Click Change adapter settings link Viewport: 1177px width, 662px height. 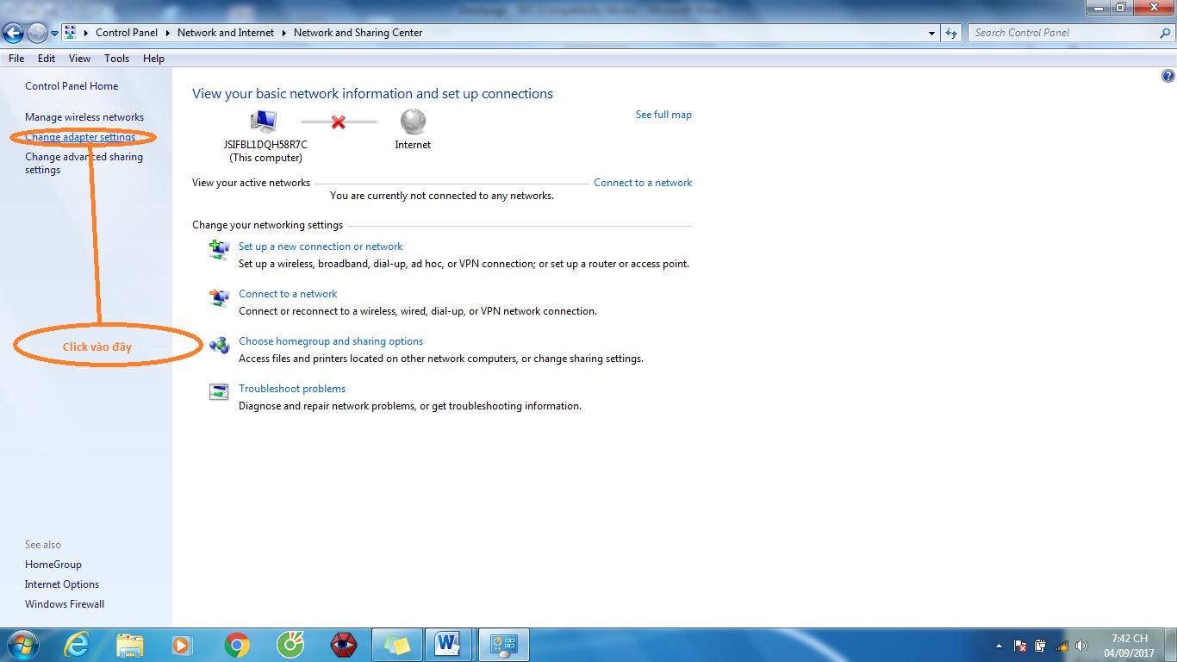(80, 137)
